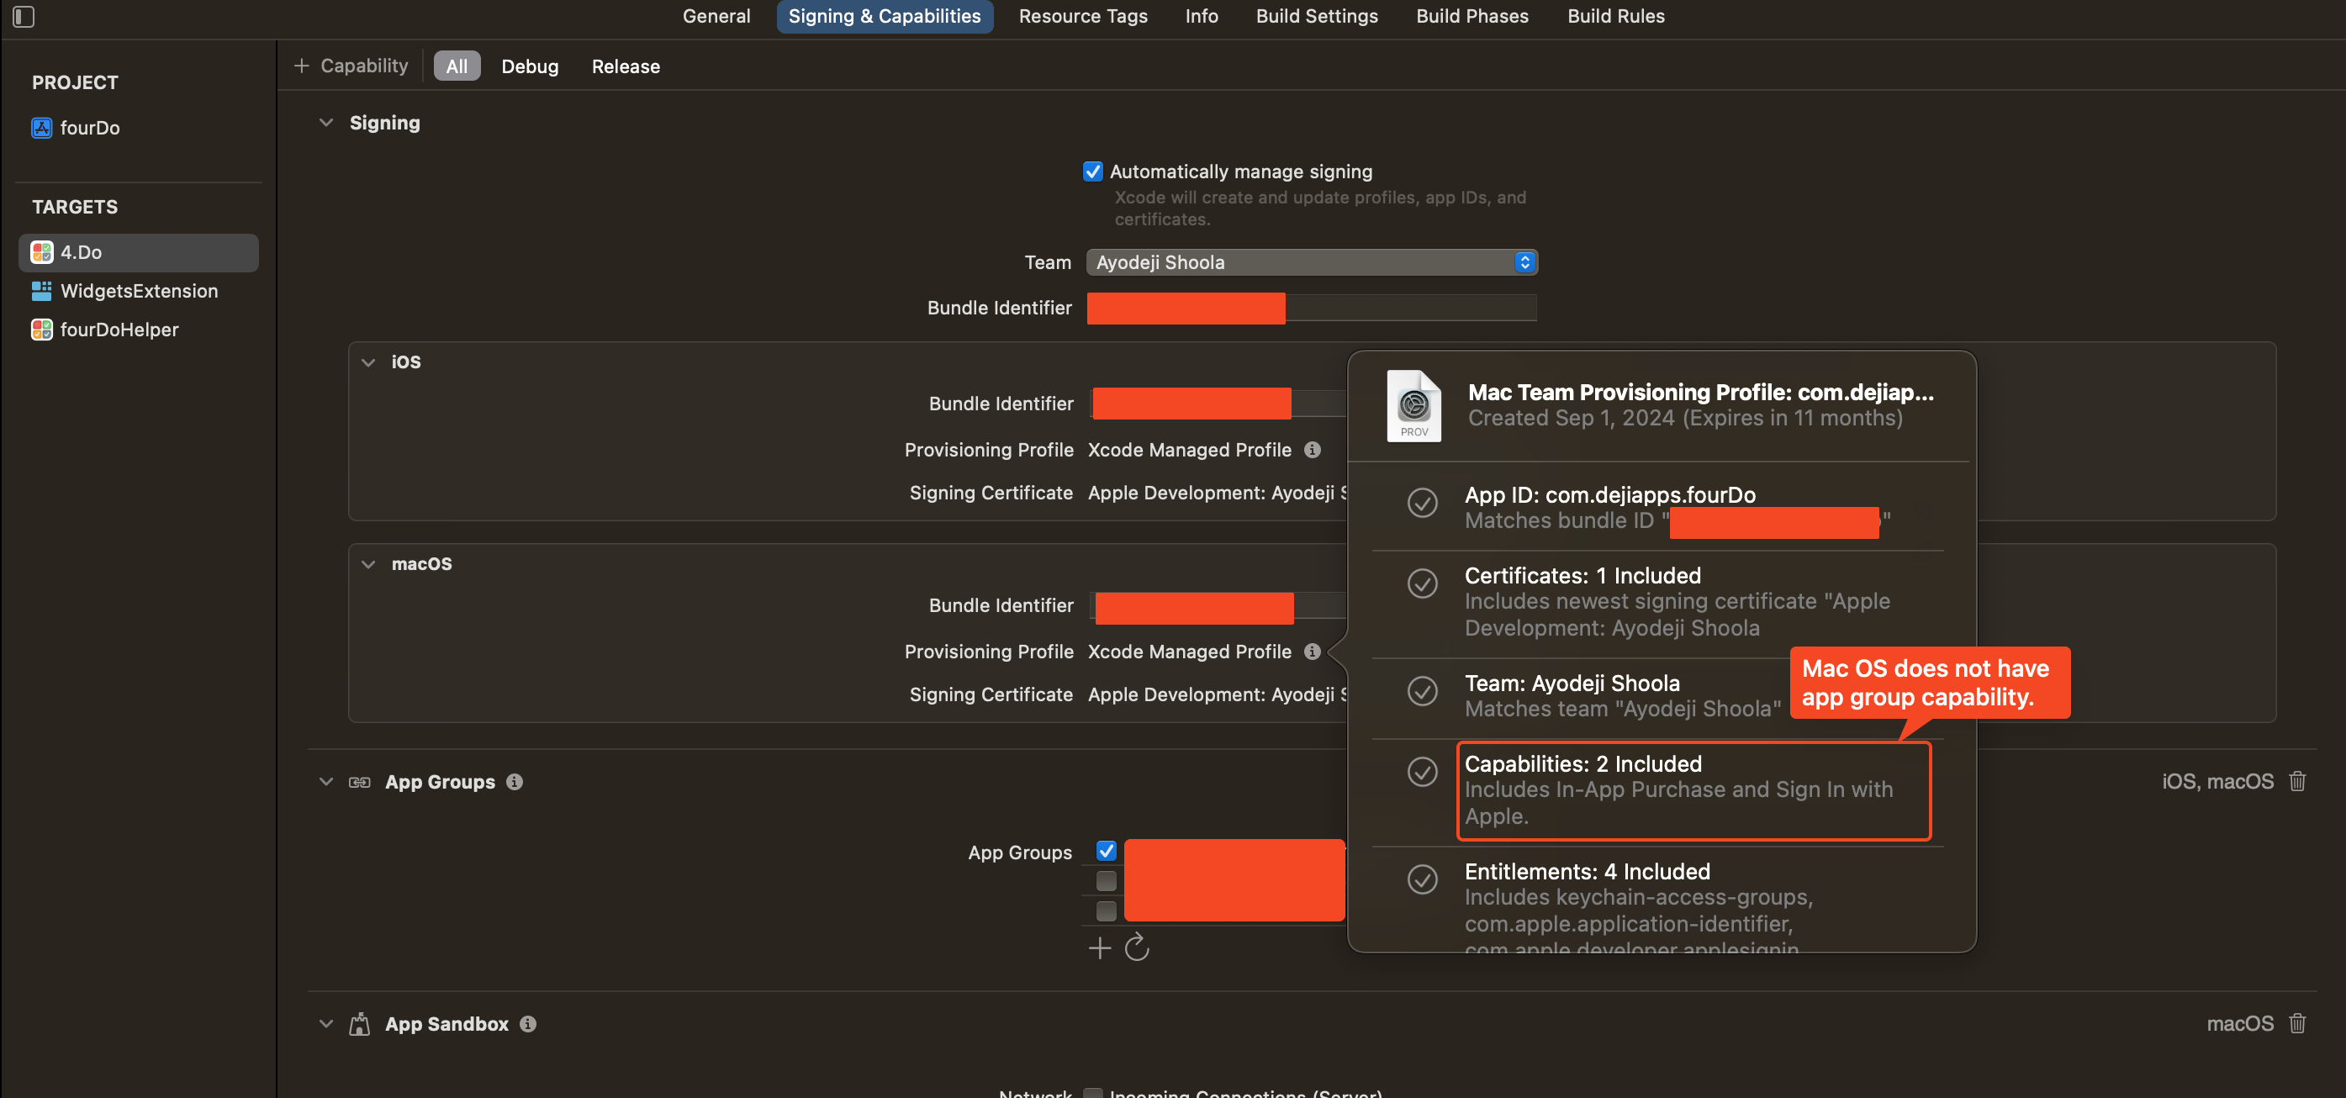Image resolution: width=2346 pixels, height=1098 pixels.
Task: Collapse the Signing section
Action: click(x=326, y=123)
